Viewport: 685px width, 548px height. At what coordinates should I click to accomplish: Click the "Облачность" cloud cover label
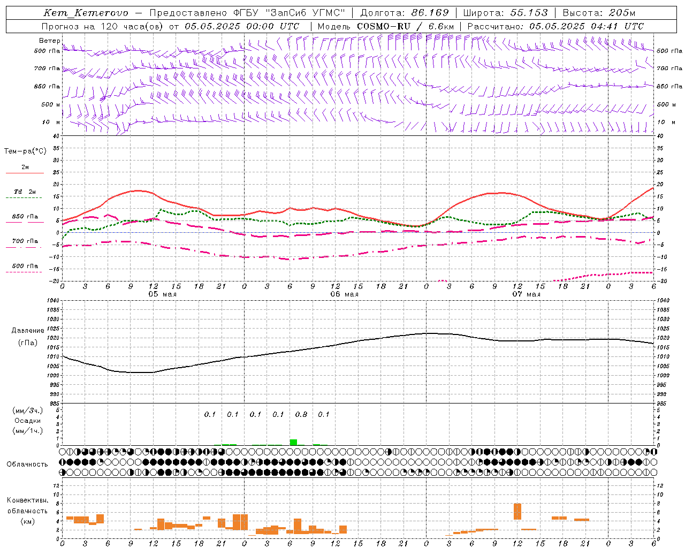click(27, 464)
